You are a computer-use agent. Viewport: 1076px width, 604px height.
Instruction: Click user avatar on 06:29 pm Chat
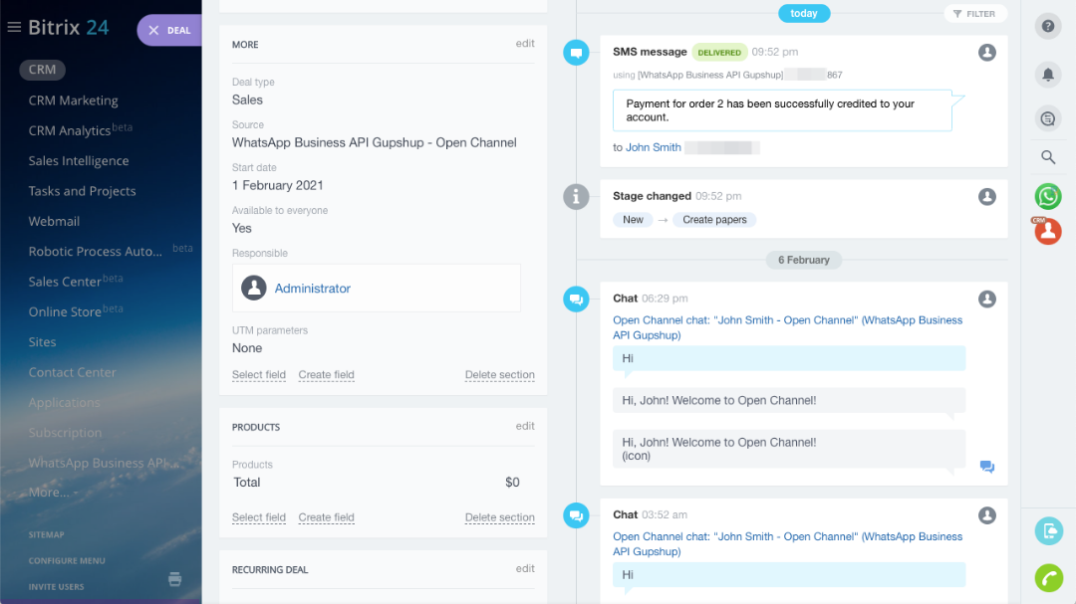[x=986, y=299]
